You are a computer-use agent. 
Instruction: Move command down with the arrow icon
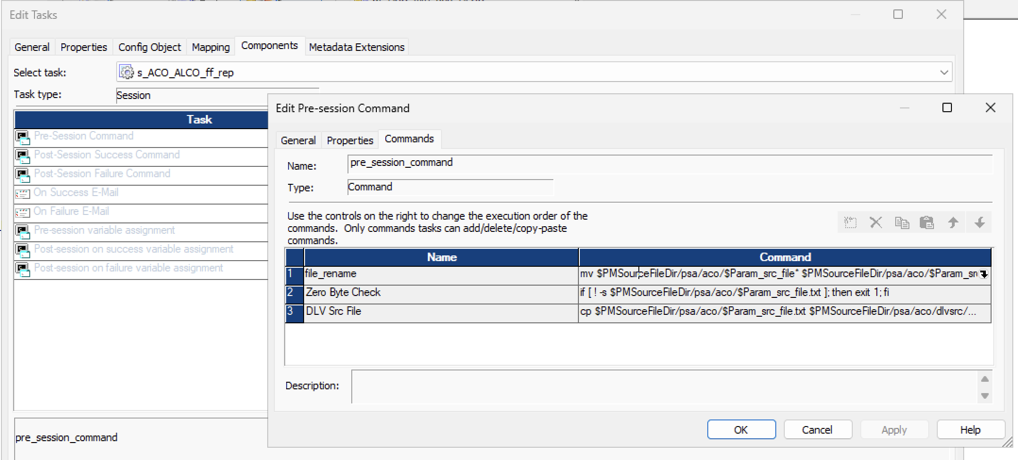pos(980,222)
